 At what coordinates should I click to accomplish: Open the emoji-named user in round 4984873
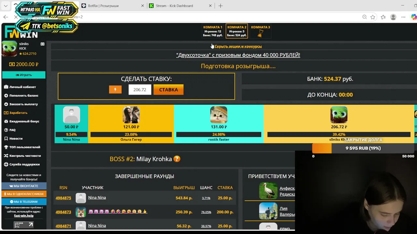pos(118,212)
